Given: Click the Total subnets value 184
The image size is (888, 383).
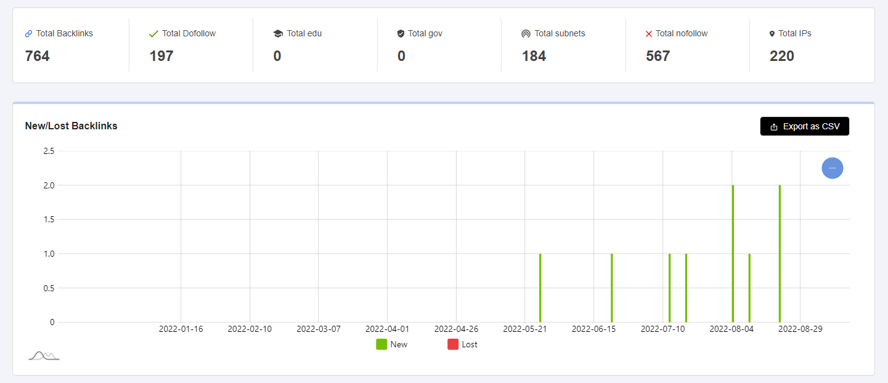Looking at the screenshot, I should pos(534,56).
